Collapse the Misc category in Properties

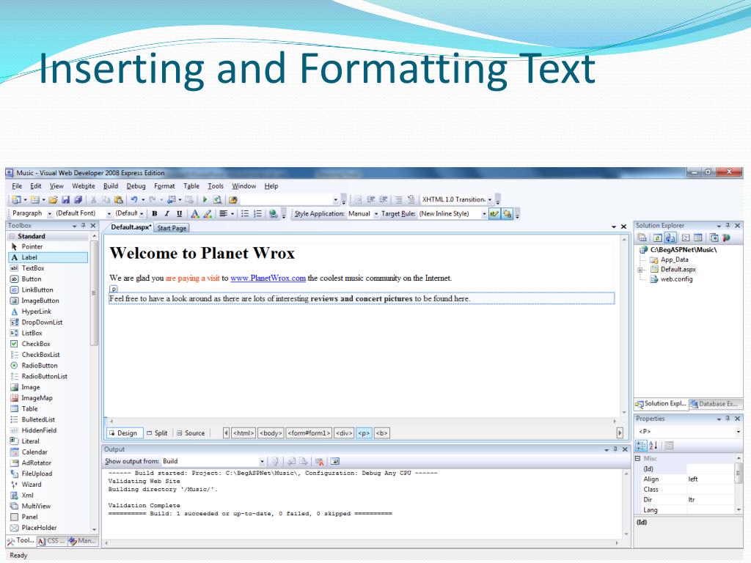click(637, 459)
